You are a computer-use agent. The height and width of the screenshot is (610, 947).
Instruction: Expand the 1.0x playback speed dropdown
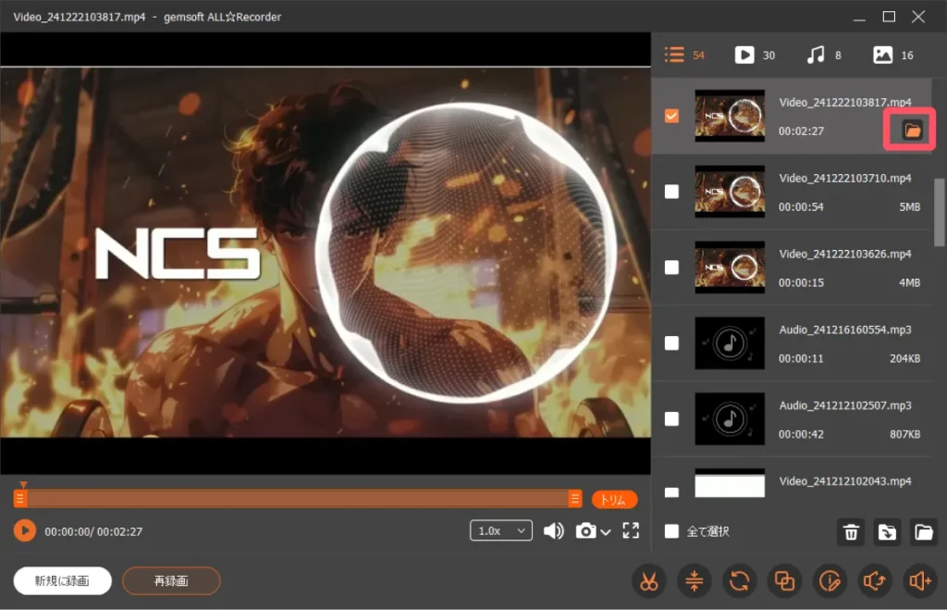pyautogui.click(x=501, y=530)
